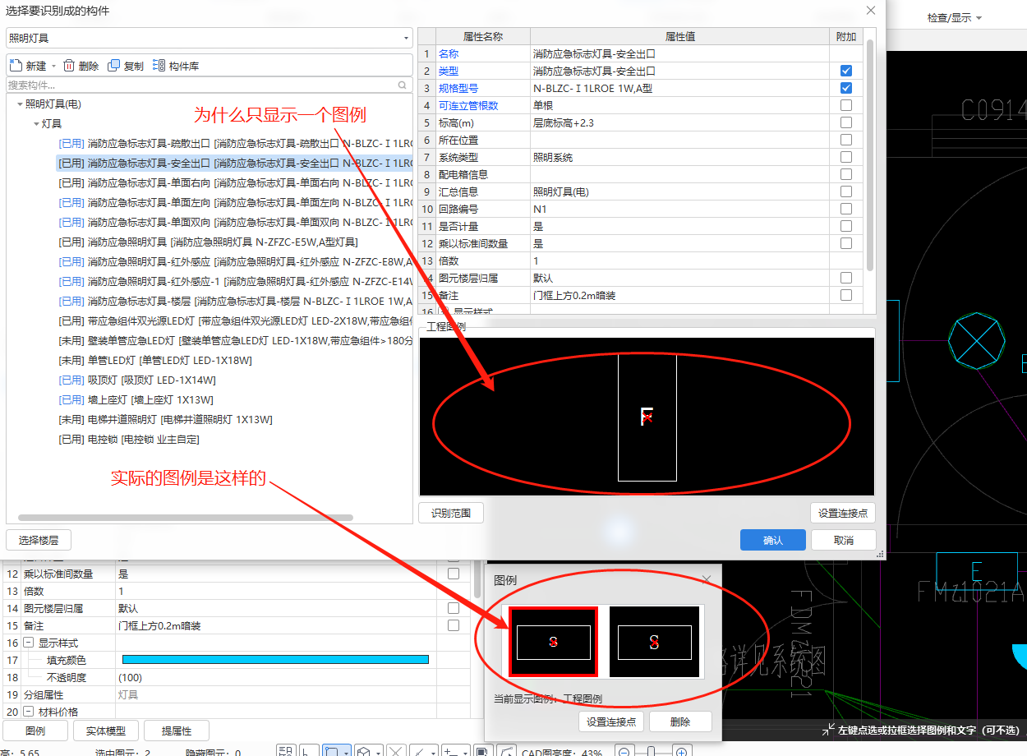Click the CAD brightness decrease minus icon
The image size is (1027, 756).
624,752
